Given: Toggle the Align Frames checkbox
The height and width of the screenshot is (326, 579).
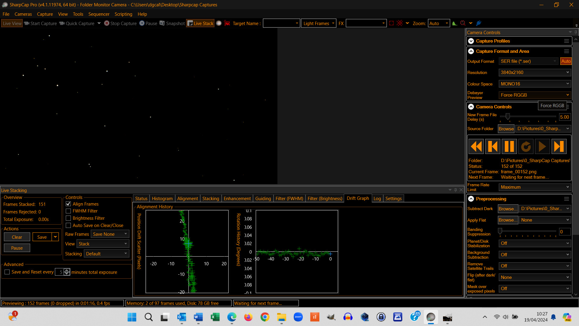Looking at the screenshot, I should (68, 203).
